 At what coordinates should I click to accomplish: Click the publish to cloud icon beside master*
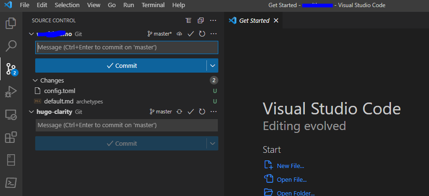pyautogui.click(x=179, y=34)
